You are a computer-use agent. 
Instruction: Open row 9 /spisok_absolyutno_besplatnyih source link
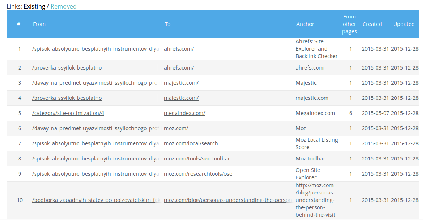pos(96,174)
